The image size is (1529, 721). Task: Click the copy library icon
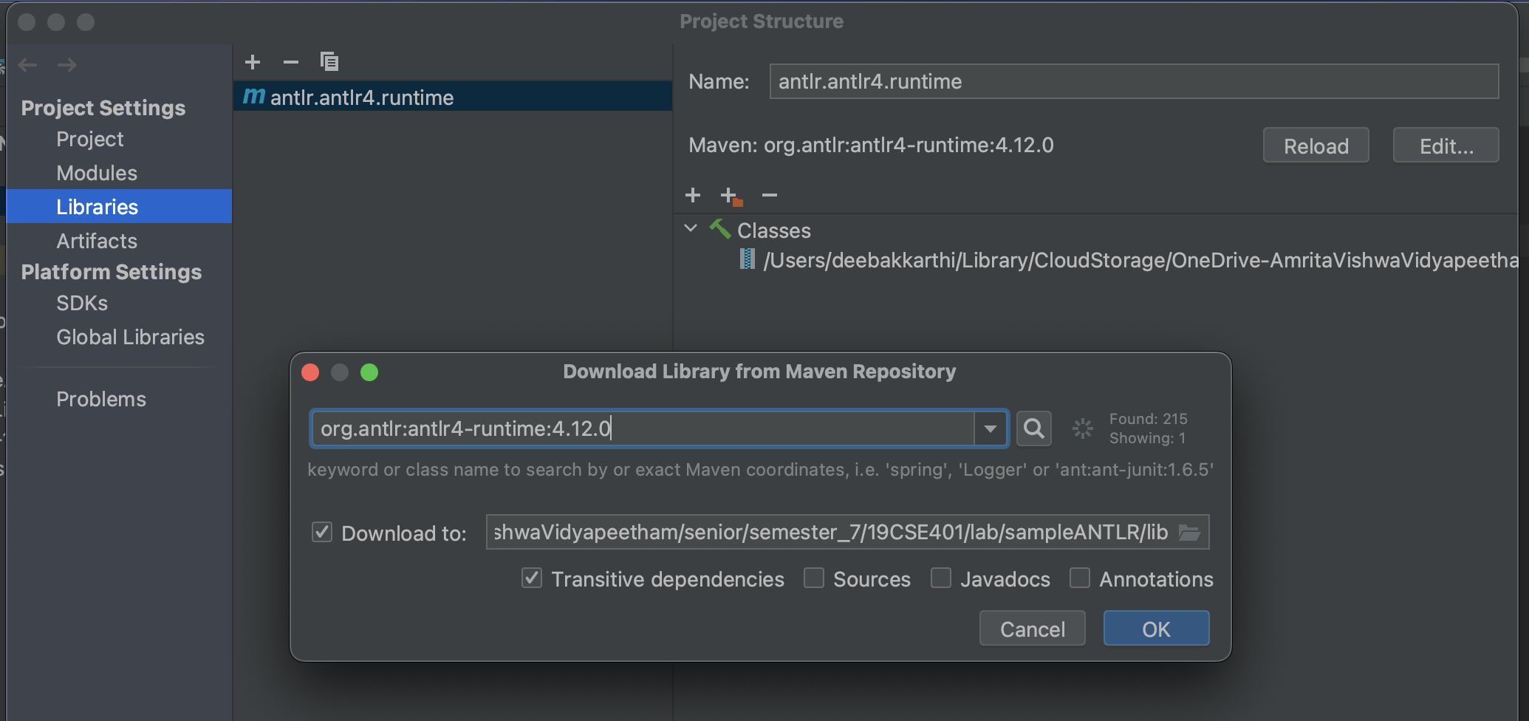click(329, 62)
